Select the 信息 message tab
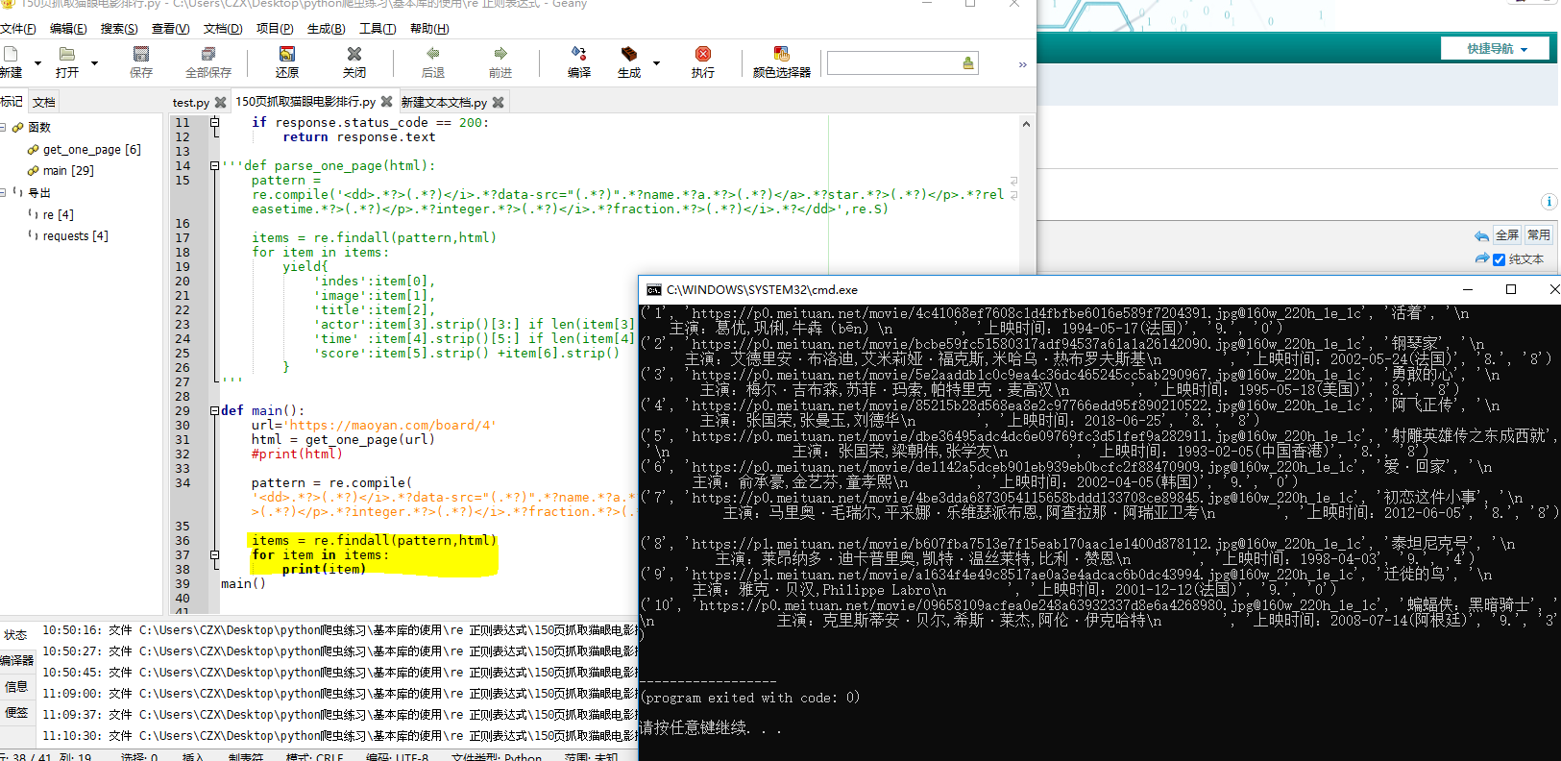This screenshot has height=761, width=1561. coord(16,686)
